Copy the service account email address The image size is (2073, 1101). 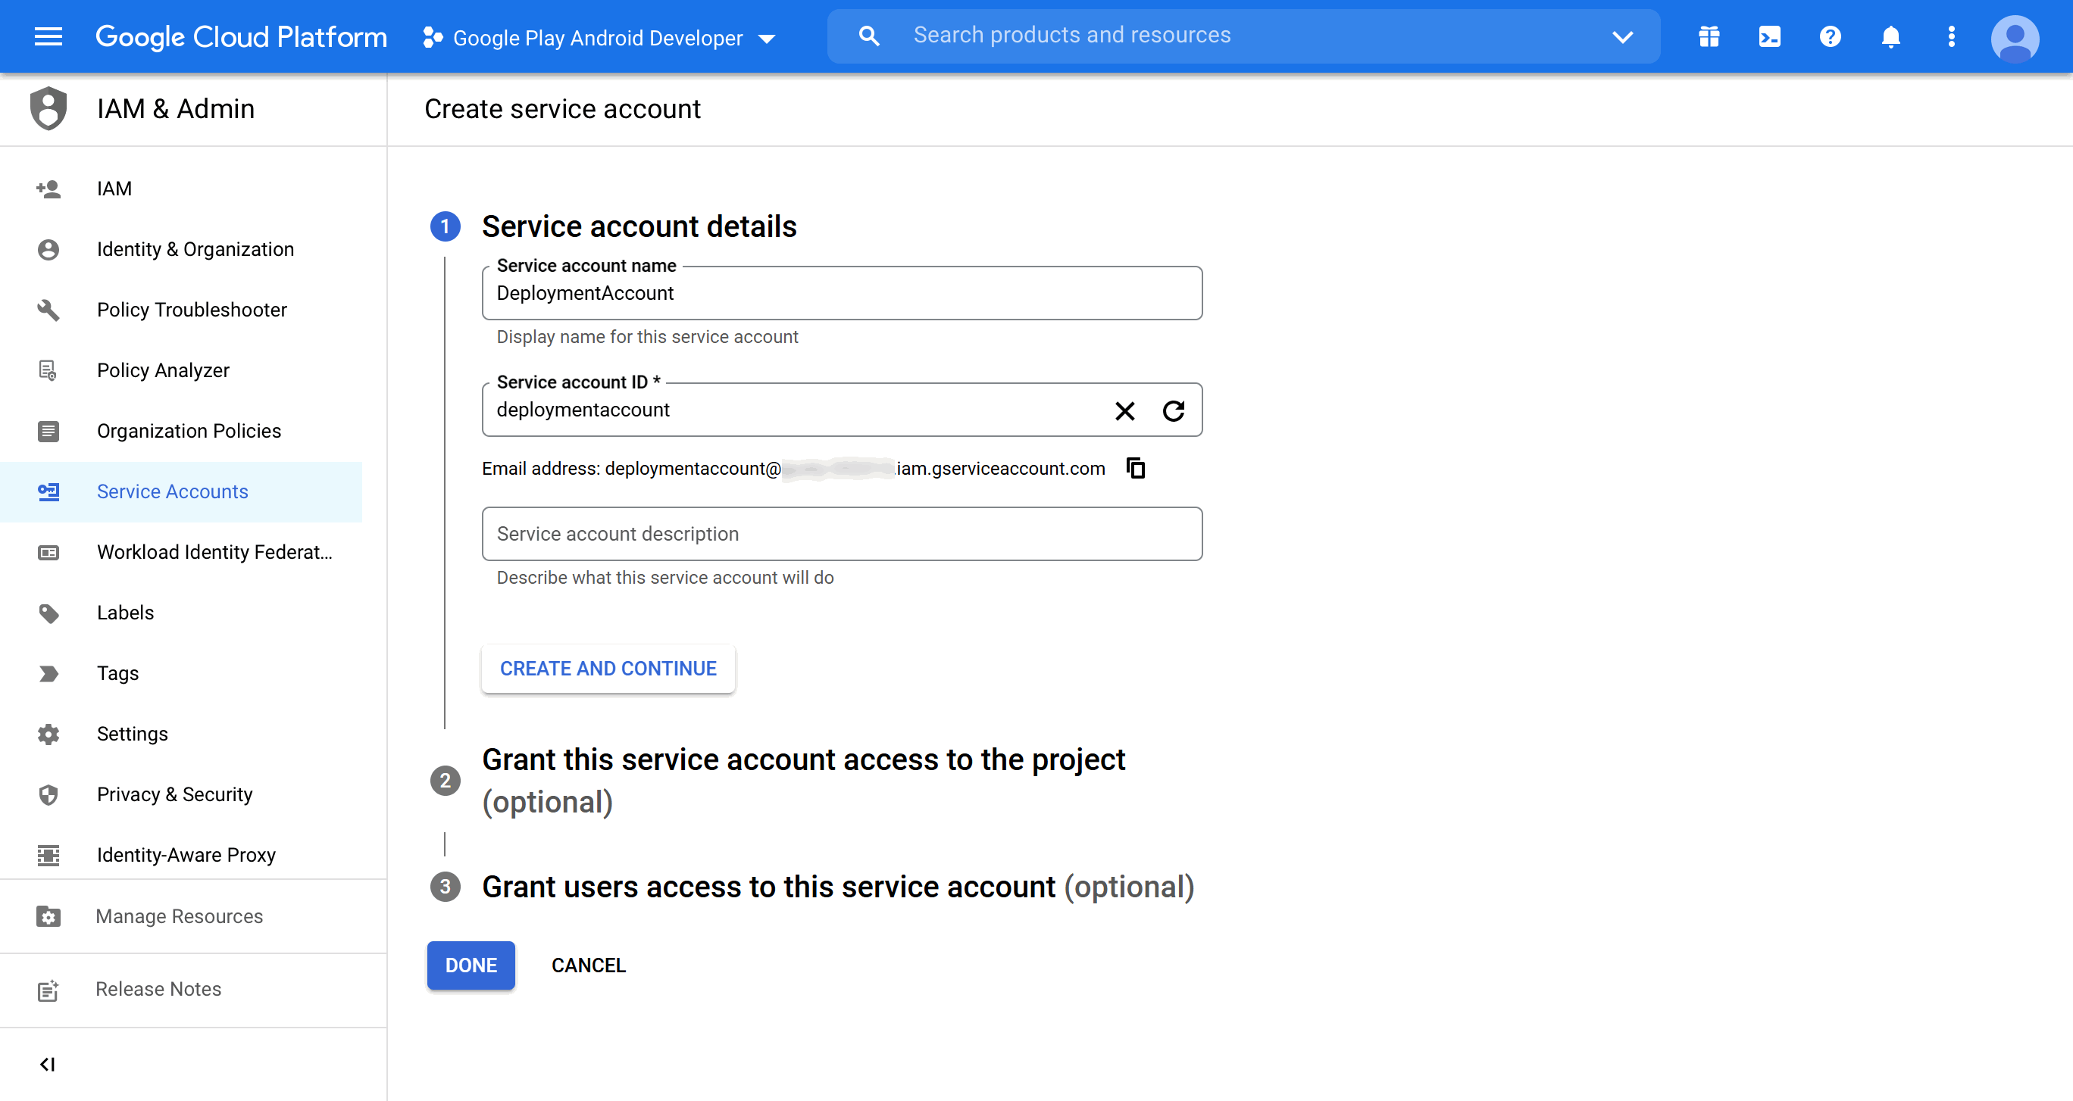[1136, 468]
